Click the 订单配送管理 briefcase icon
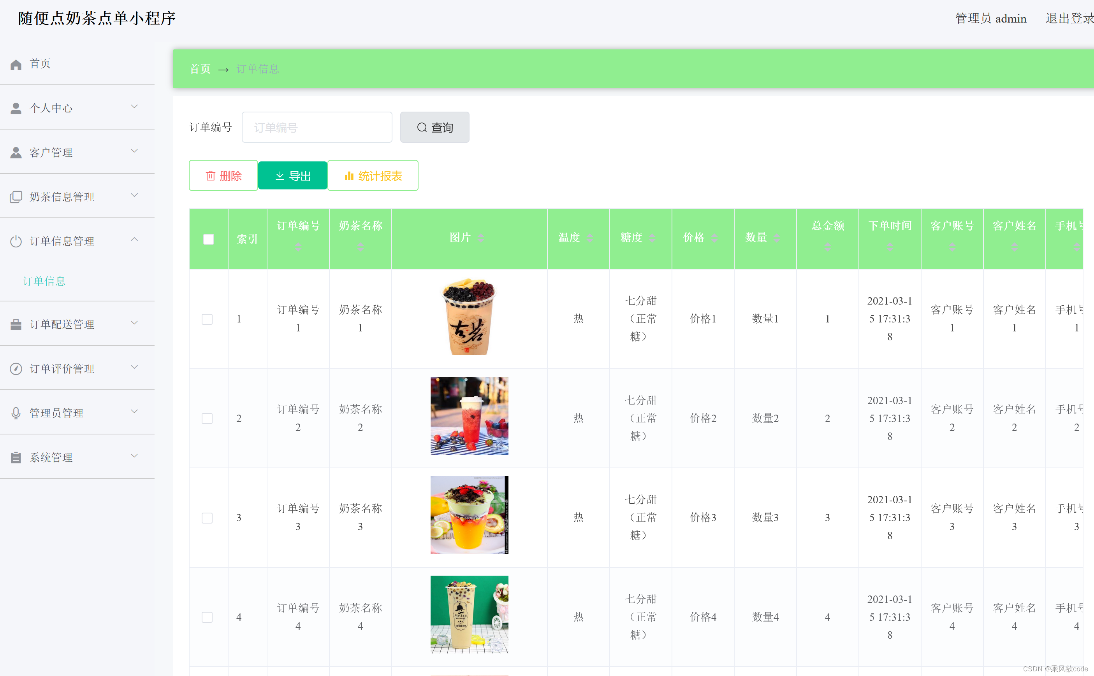The height and width of the screenshot is (676, 1094). point(16,324)
